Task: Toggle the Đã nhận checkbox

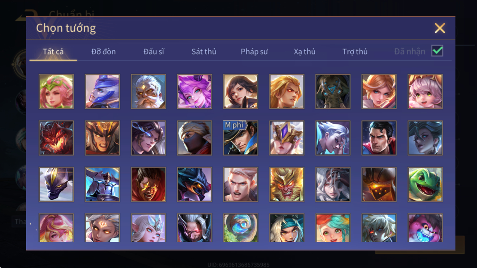Action: click(x=437, y=51)
